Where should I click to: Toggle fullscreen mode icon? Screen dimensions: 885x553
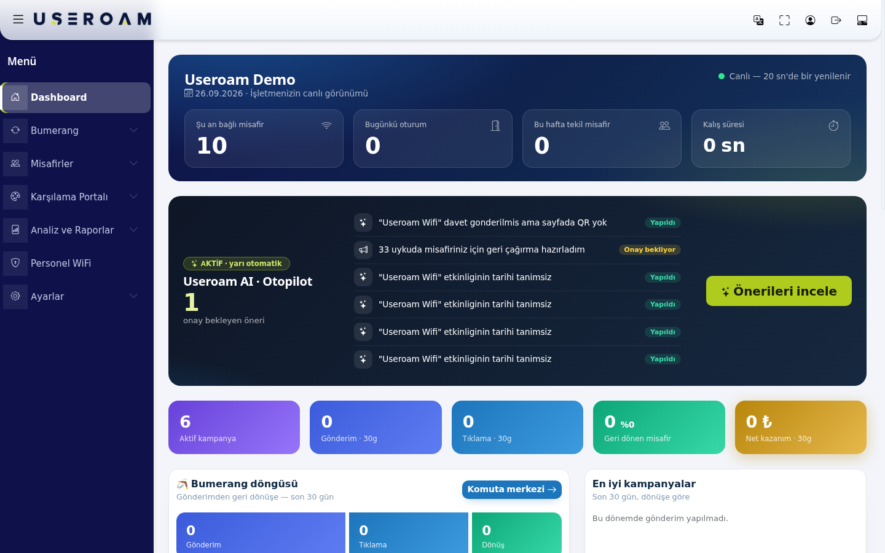[784, 20]
